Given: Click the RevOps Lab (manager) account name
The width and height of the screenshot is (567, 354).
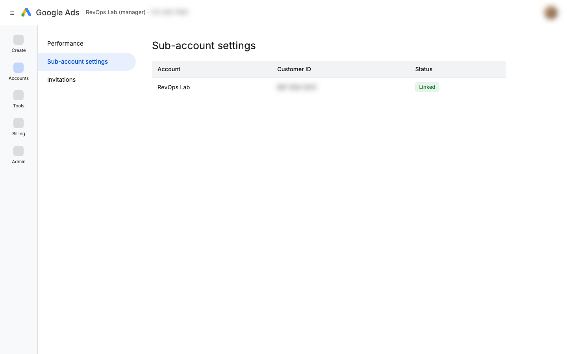Looking at the screenshot, I should tap(116, 12).
